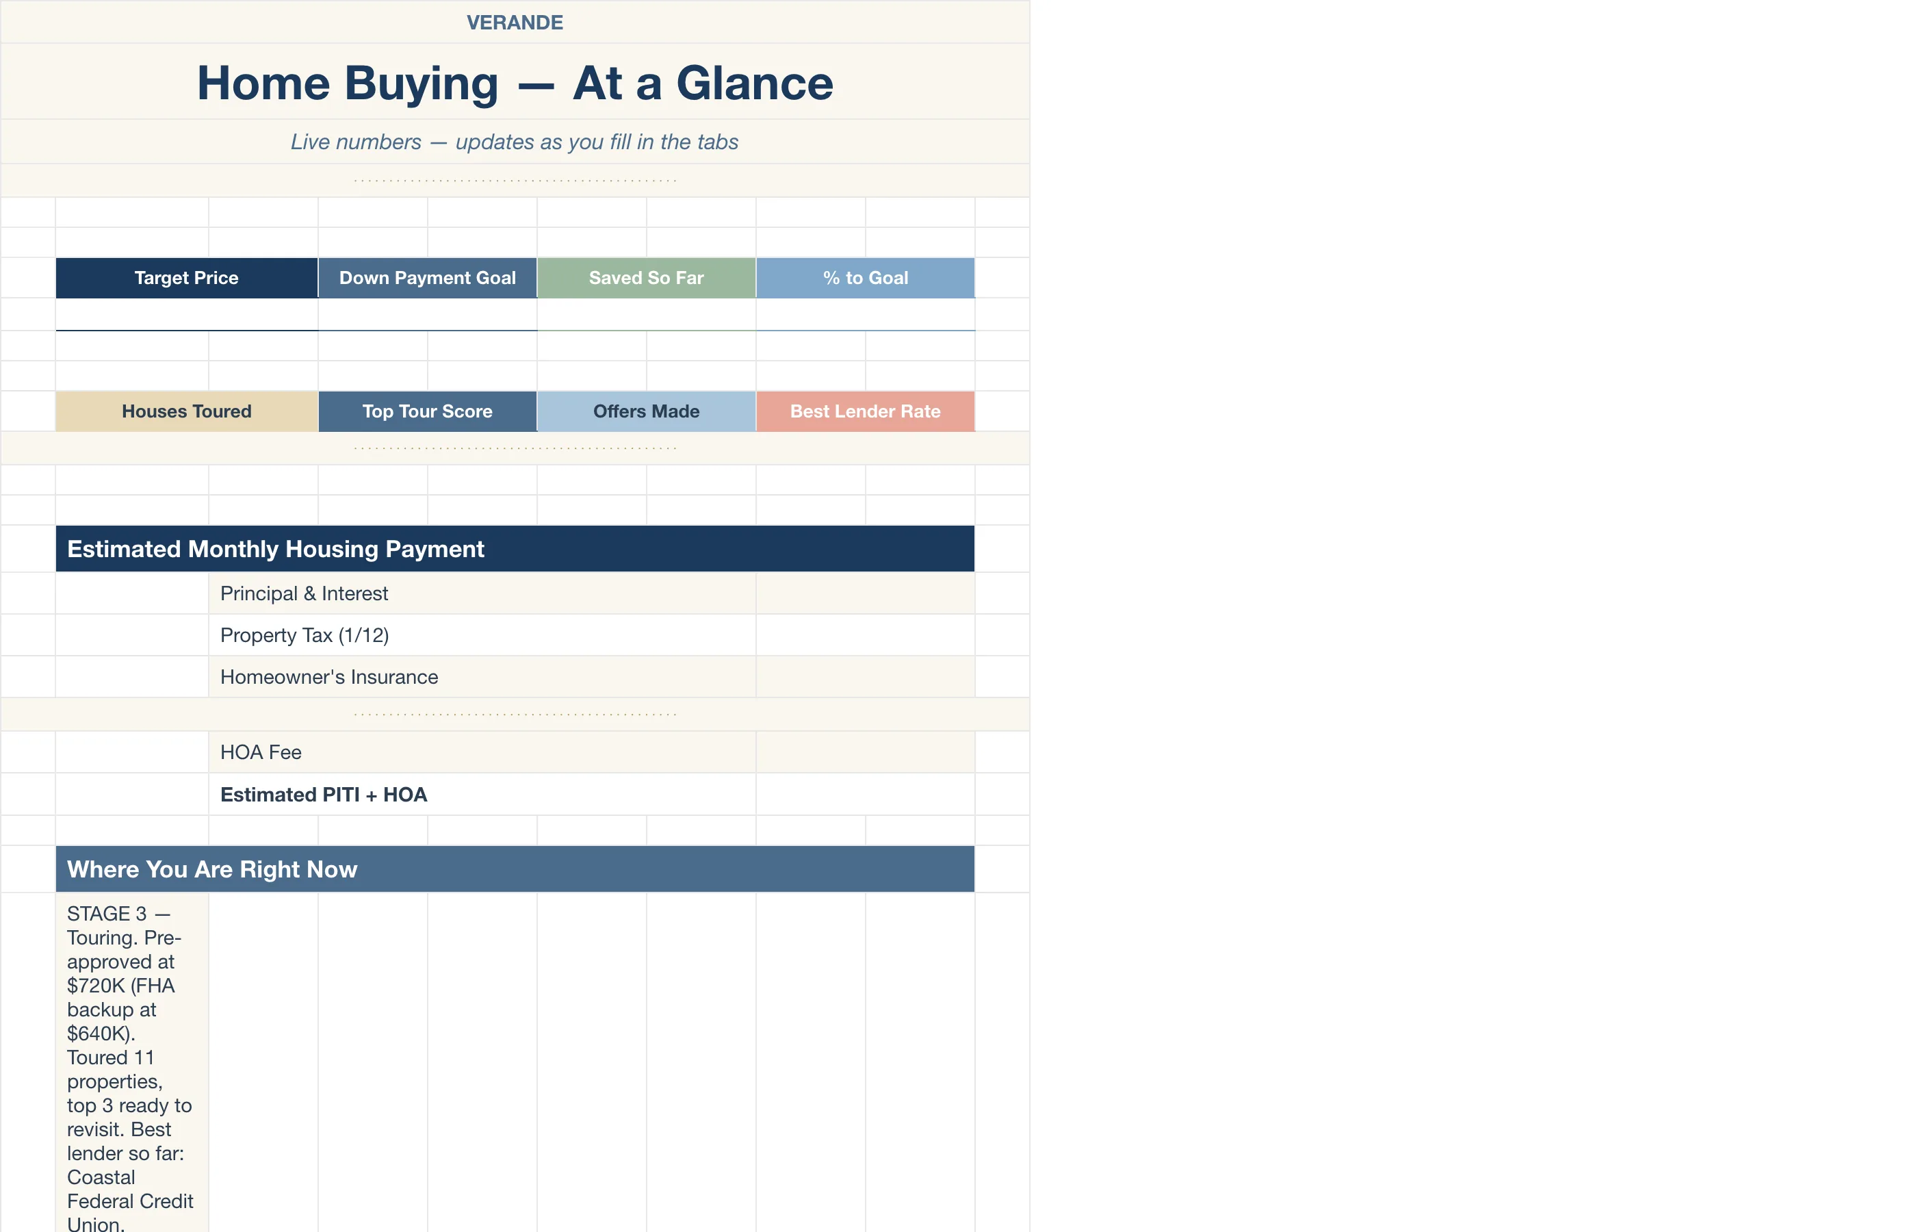Select the Estimated PITI + HOA label
The image size is (1916, 1232).
coord(482,795)
